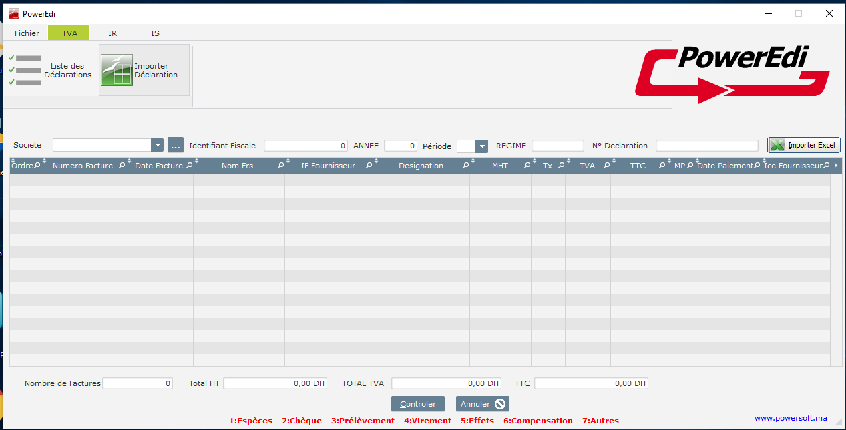Click the Annuler button

tap(482, 403)
